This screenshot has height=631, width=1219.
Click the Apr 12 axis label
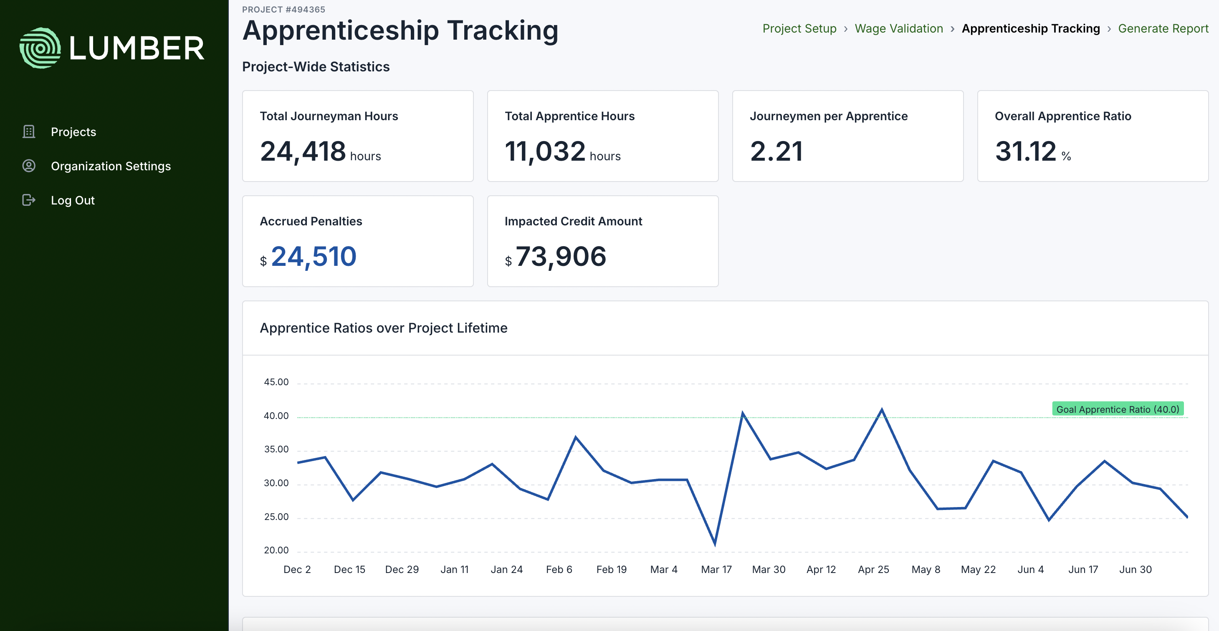click(821, 570)
